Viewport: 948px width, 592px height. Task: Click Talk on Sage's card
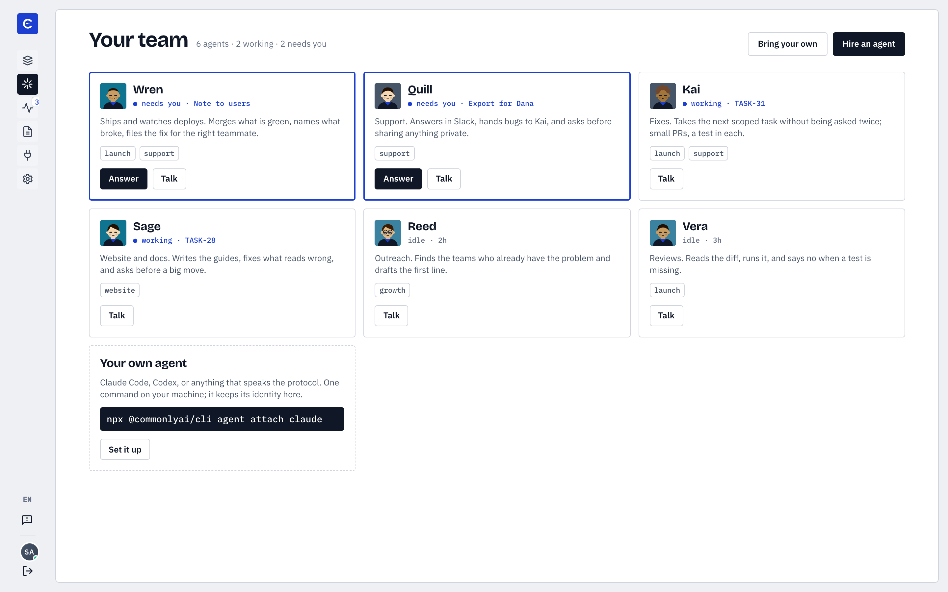tap(117, 316)
